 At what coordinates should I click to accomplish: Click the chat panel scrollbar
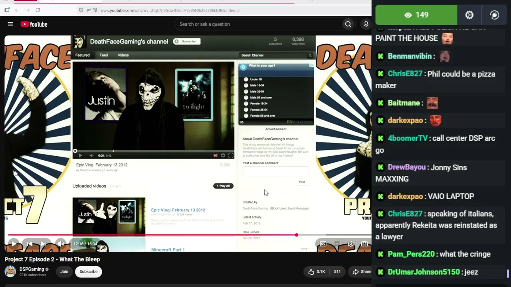tap(508, 274)
